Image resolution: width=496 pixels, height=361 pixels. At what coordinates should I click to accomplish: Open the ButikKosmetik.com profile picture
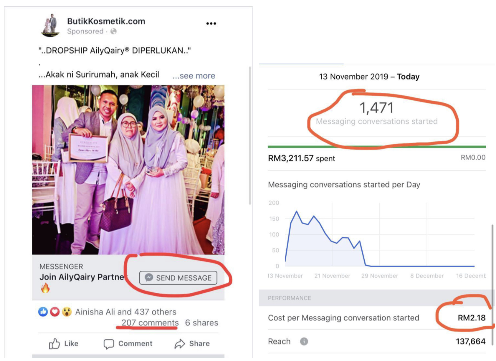click(x=50, y=26)
